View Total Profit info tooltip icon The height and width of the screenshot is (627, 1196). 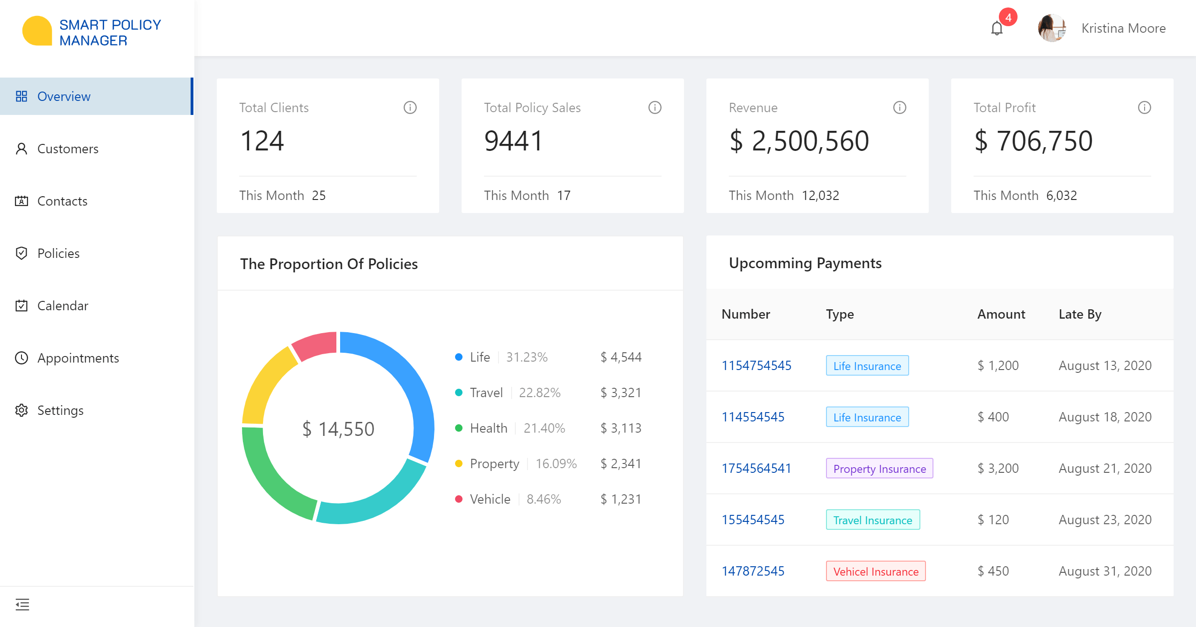pyautogui.click(x=1144, y=108)
